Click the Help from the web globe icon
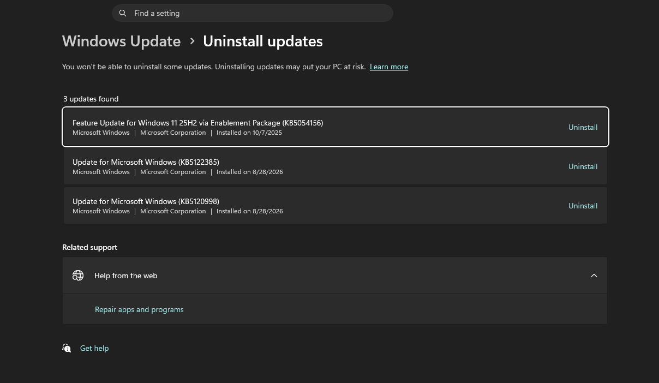The width and height of the screenshot is (659, 383). pyautogui.click(x=78, y=276)
